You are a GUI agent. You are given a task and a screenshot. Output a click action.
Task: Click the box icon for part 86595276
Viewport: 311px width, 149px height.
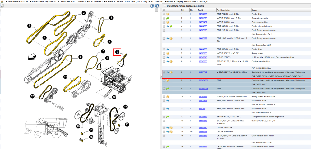pos(171,132)
